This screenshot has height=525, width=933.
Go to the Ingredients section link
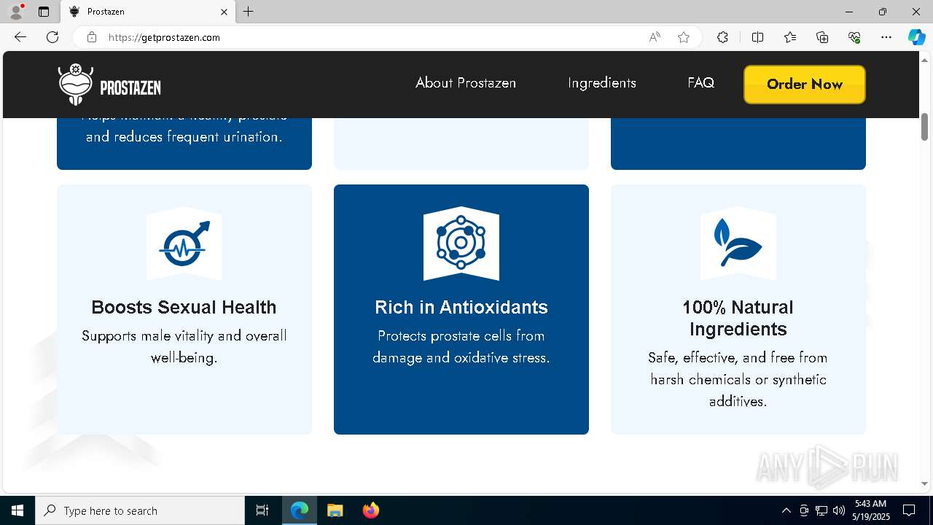(x=602, y=83)
